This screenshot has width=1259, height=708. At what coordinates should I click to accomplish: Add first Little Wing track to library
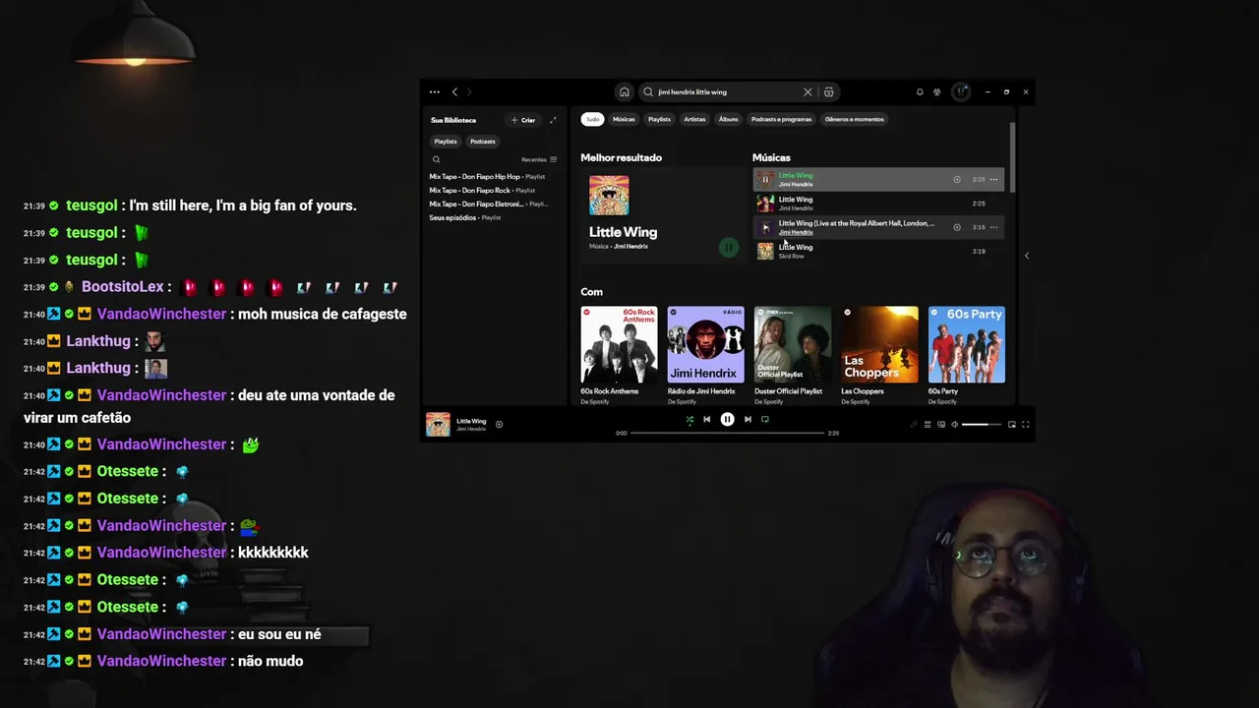957,179
